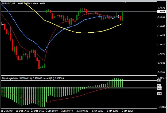The width and height of the screenshot is (167, 113).
Task: Click the -0.5 indicator level label
Action: pyautogui.click(x=160, y=94)
